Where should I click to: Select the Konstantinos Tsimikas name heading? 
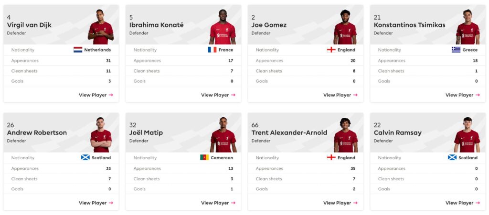click(409, 25)
